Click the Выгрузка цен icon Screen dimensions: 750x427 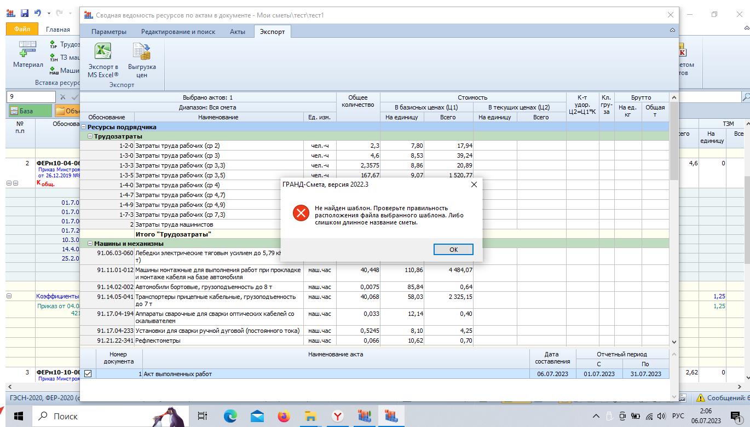(142, 52)
